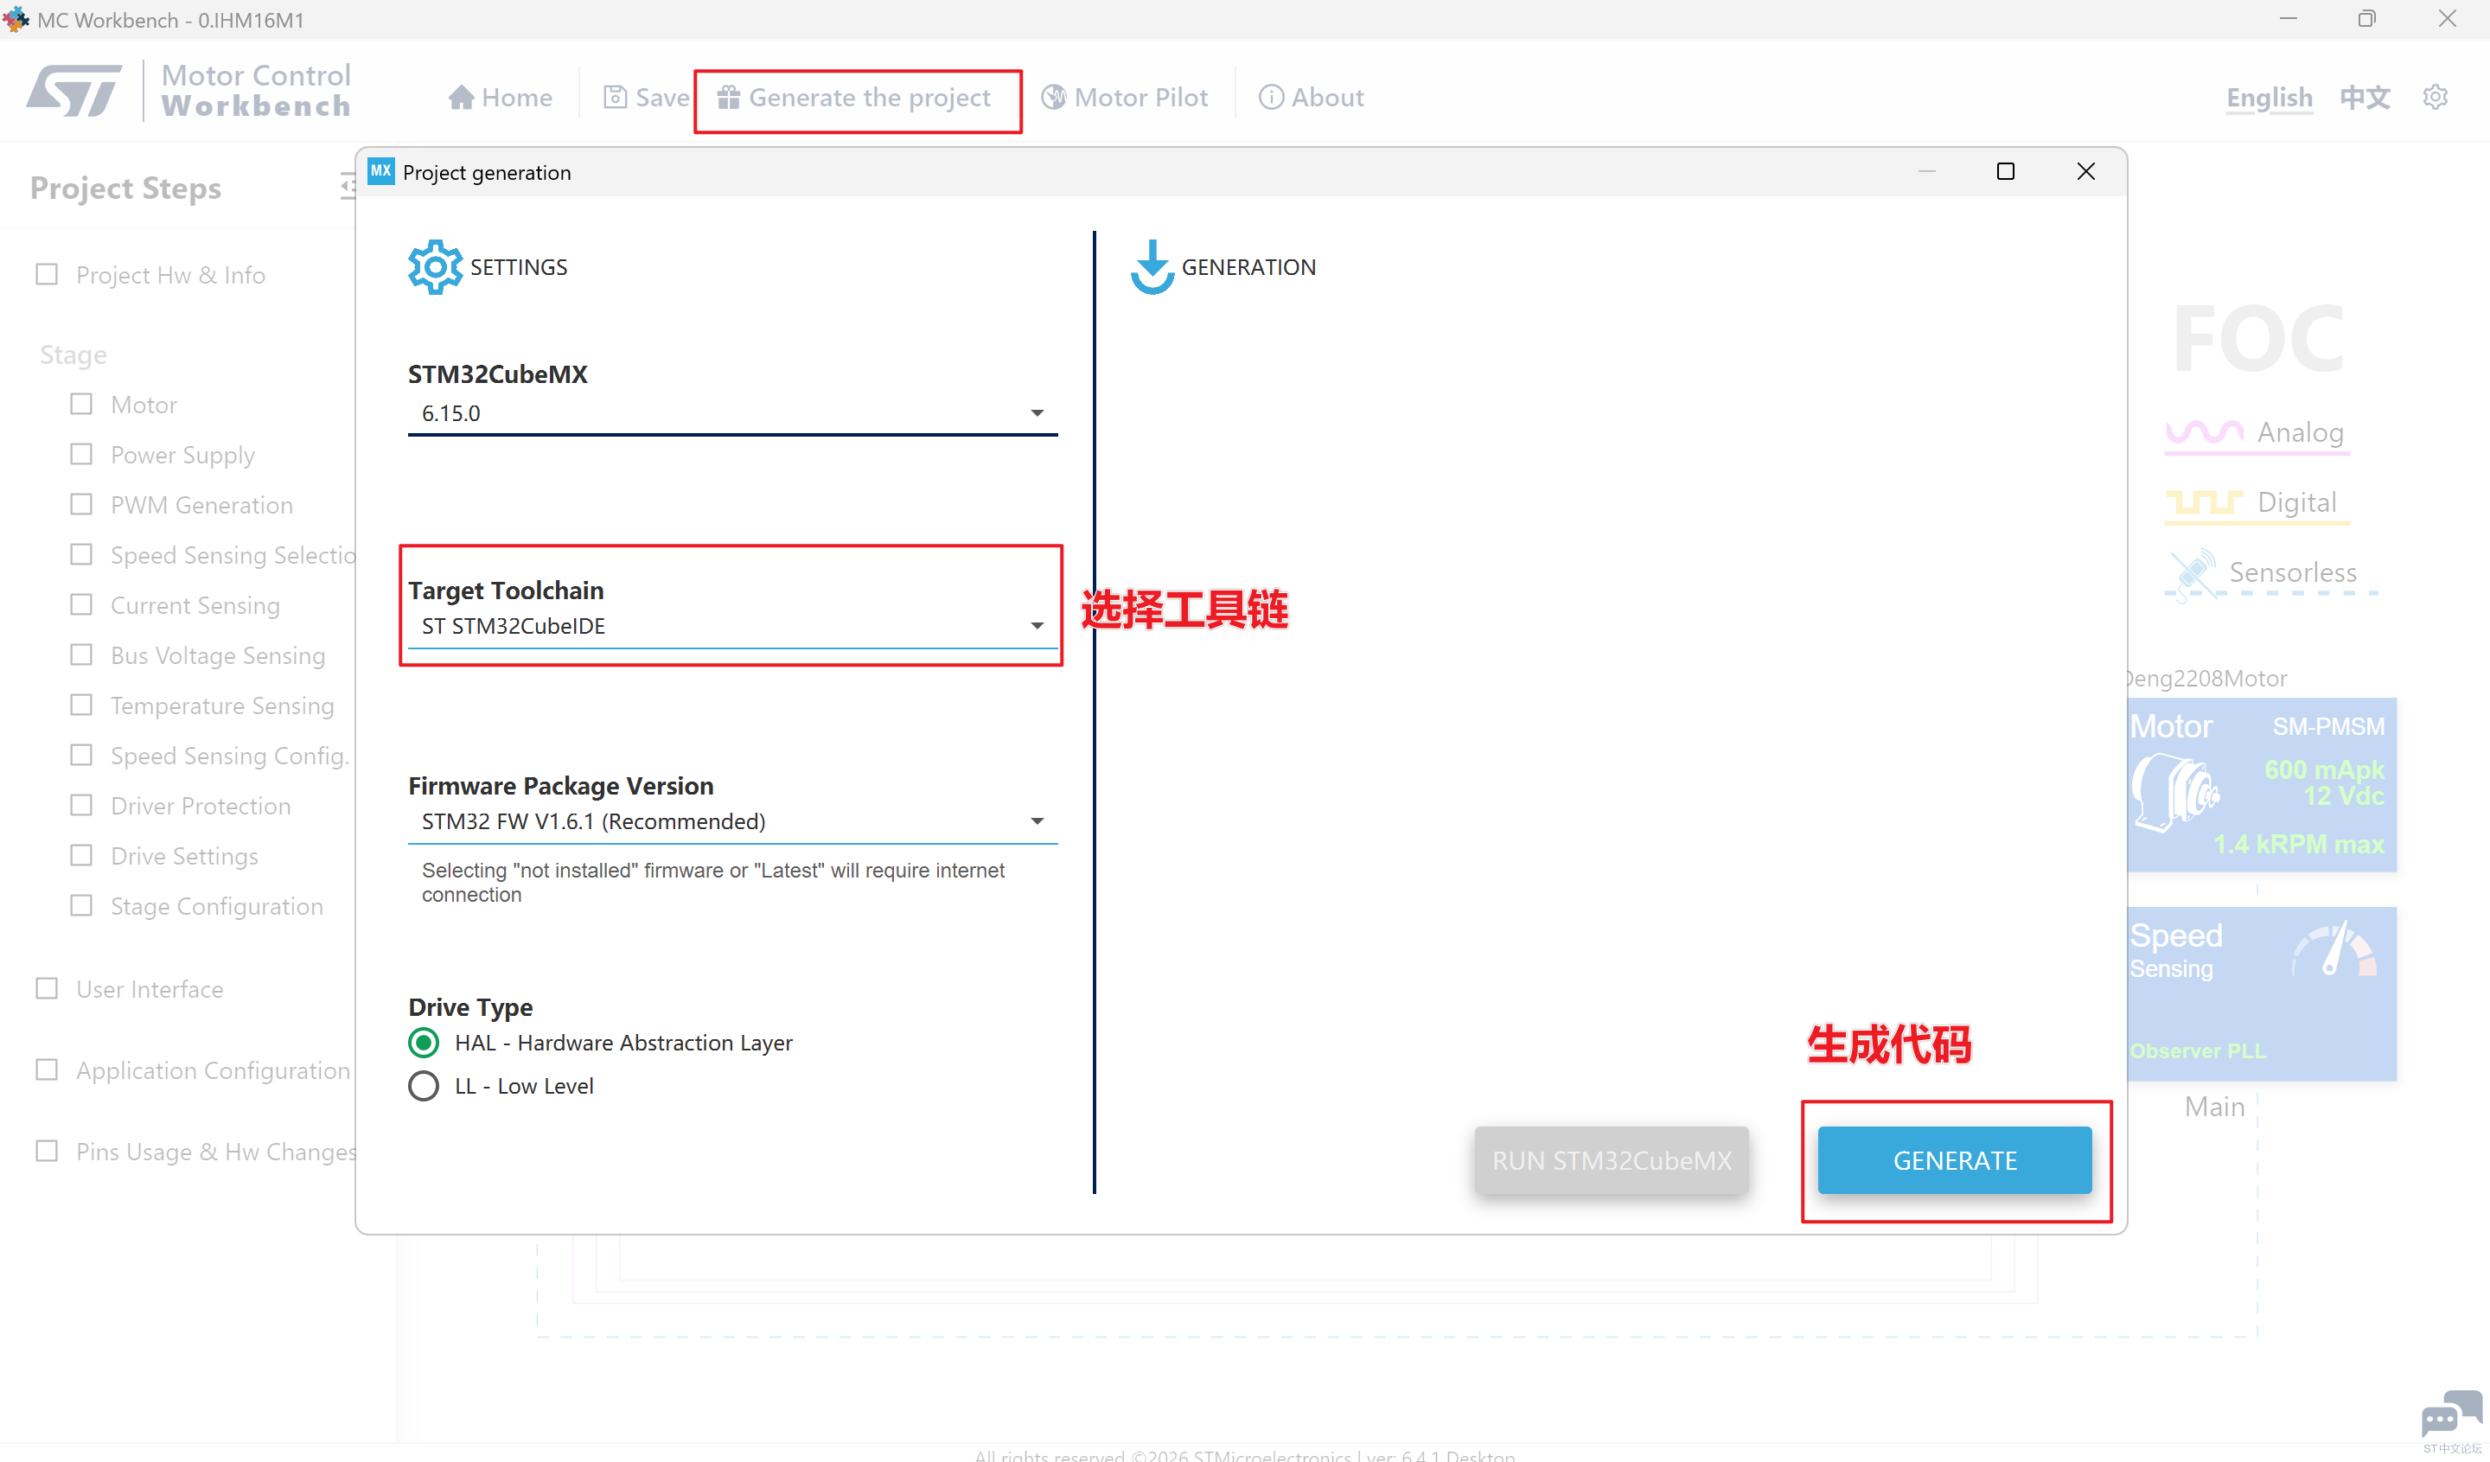Image resolution: width=2490 pixels, height=1462 pixels.
Task: Check the Power Supply step
Action: [81, 455]
